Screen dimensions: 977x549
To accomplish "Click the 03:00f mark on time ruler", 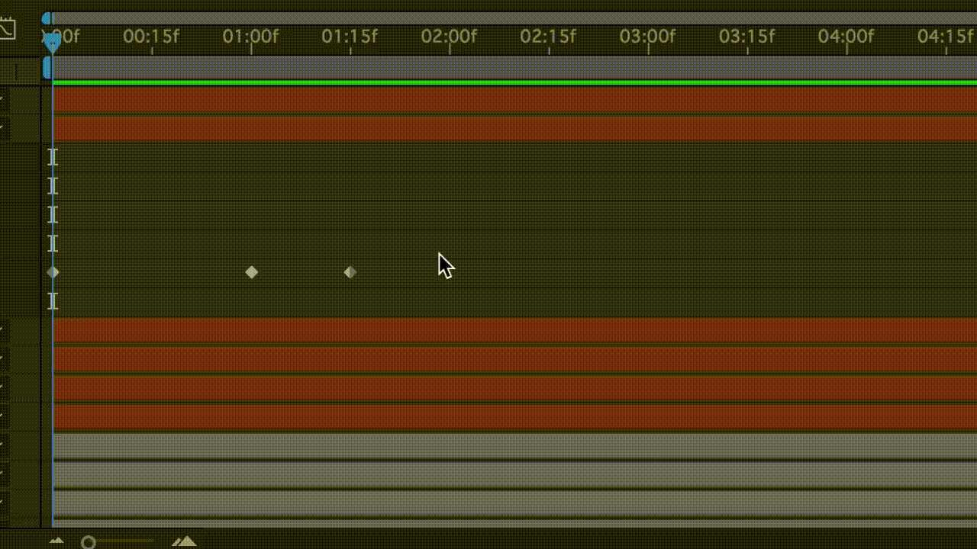I will [647, 36].
